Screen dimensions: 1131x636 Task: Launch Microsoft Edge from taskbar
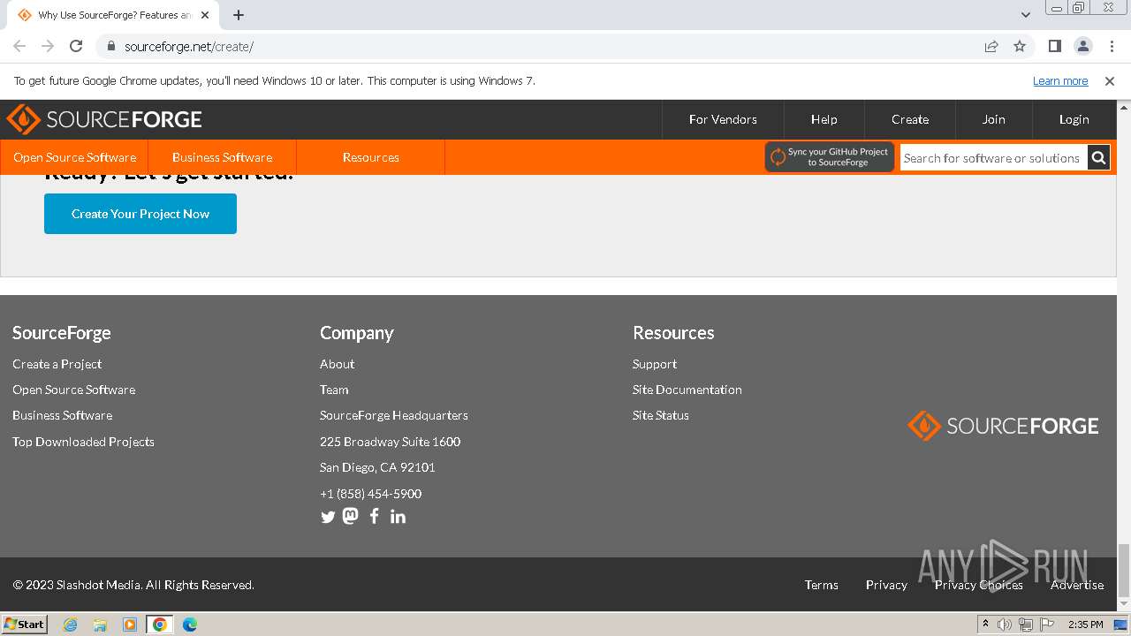[190, 625]
